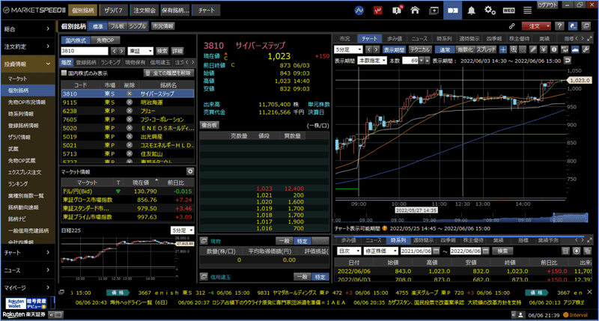This screenshot has height=321, width=599.
Task: Select 一般 in the 信用建玉 section
Action: [302, 277]
